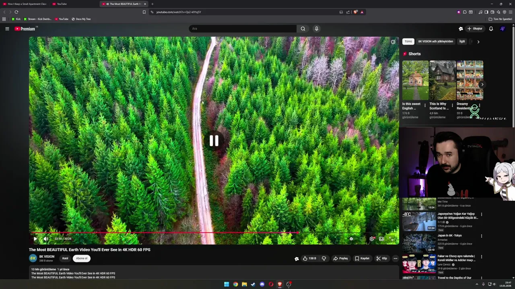The image size is (515, 289).
Task: Open the 'Is this sweet English' Short thumbnail
Action: (415, 80)
